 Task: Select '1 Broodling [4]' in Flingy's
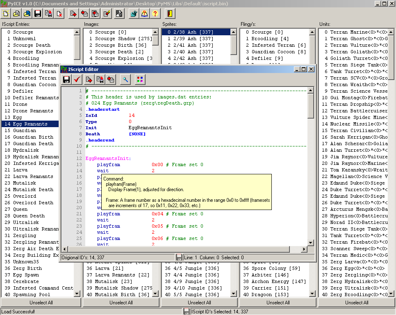(275, 39)
